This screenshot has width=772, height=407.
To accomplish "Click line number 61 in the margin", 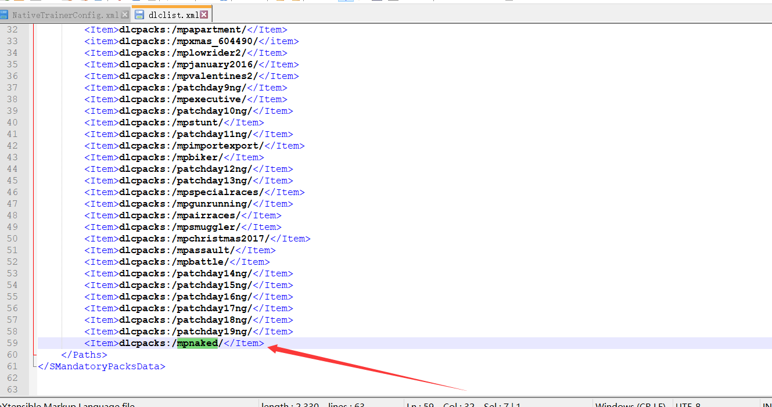I will (12, 366).
